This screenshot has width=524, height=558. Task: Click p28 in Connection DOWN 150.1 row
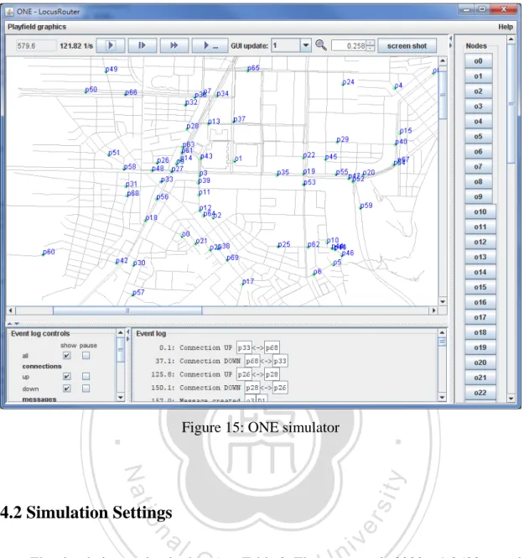[252, 388]
